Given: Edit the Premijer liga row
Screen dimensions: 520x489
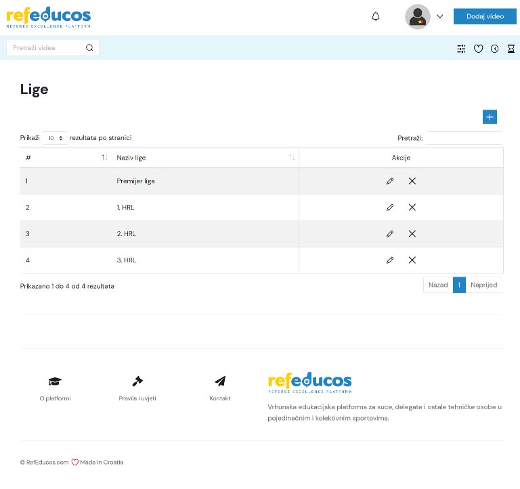Looking at the screenshot, I should (390, 181).
